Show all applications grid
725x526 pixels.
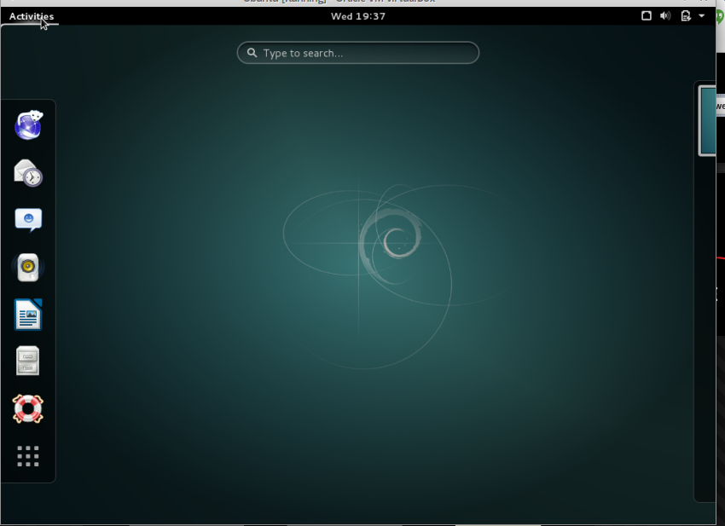click(x=28, y=456)
